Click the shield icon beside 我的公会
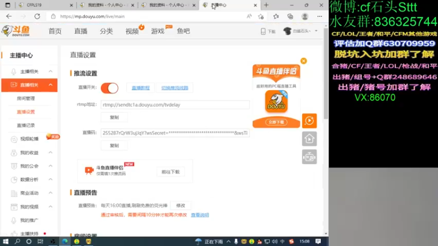Viewport: 438px width, 246px height. click(x=14, y=166)
